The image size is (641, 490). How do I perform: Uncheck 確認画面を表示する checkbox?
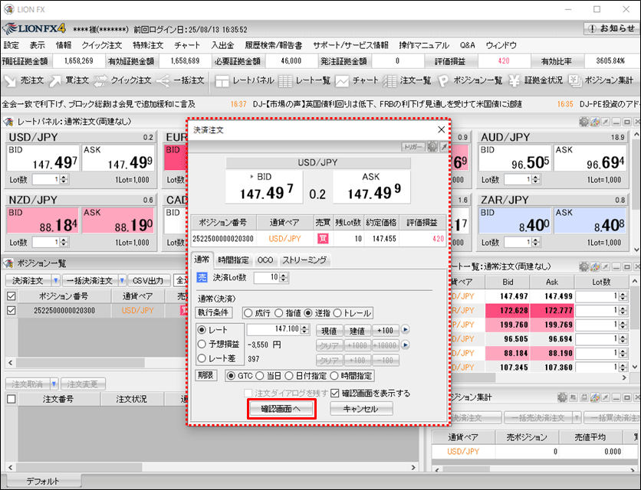334,393
